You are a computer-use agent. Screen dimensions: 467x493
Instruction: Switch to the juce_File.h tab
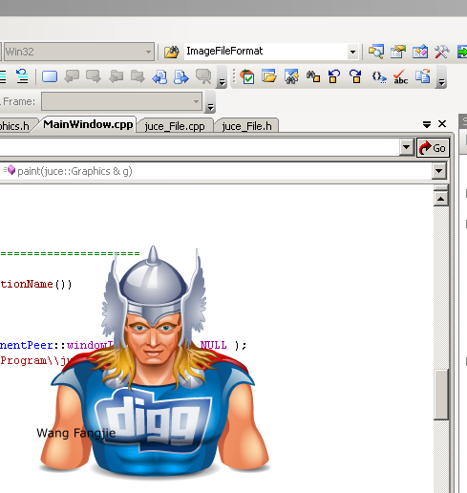[247, 126]
